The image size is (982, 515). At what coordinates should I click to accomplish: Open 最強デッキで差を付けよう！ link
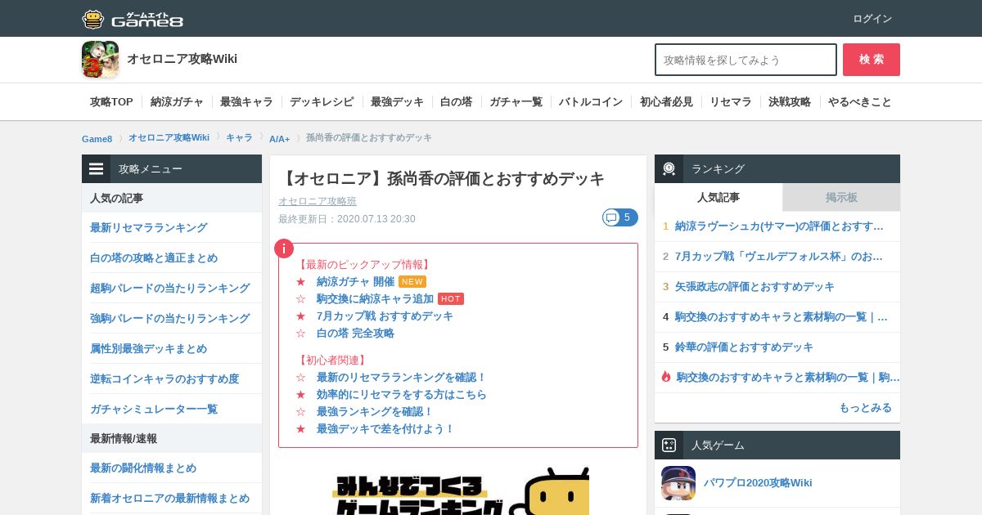(385, 428)
